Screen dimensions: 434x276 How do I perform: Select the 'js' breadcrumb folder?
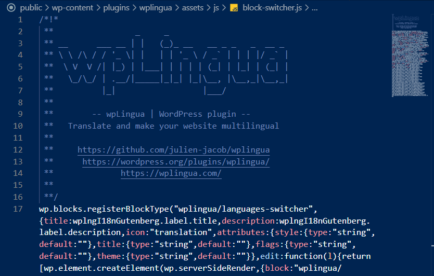tap(216, 8)
